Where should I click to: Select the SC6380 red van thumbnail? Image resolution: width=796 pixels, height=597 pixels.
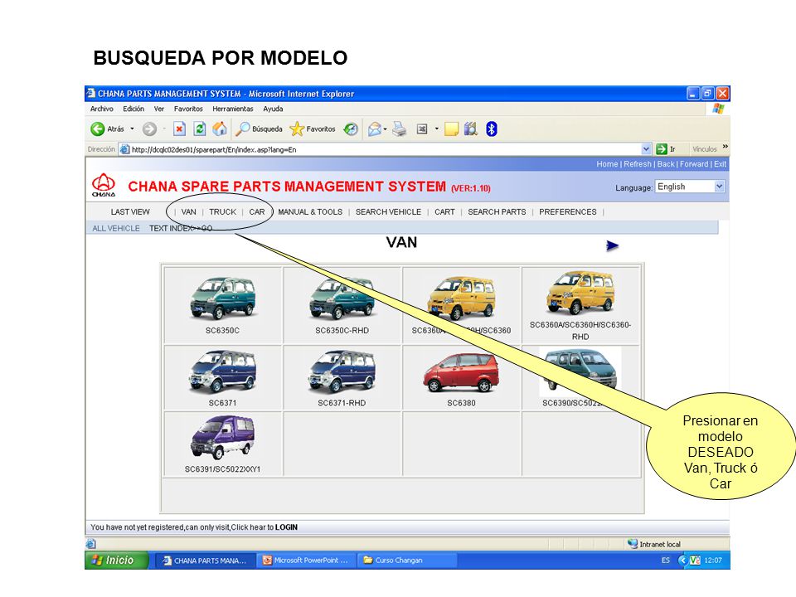[x=461, y=372]
